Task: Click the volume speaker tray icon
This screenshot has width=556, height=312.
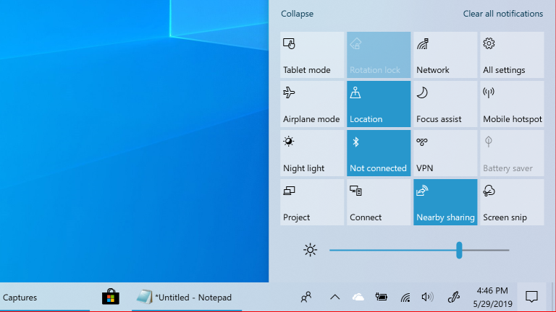Action: coord(427,297)
